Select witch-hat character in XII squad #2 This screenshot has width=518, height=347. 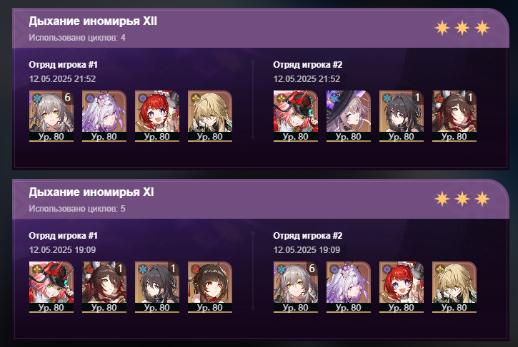pos(349,116)
